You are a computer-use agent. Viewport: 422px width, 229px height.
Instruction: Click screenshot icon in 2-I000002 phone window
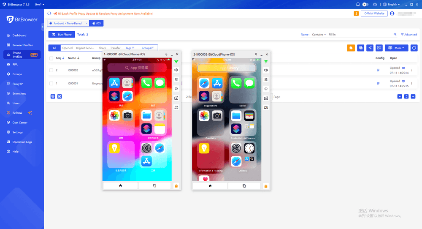pos(266,98)
